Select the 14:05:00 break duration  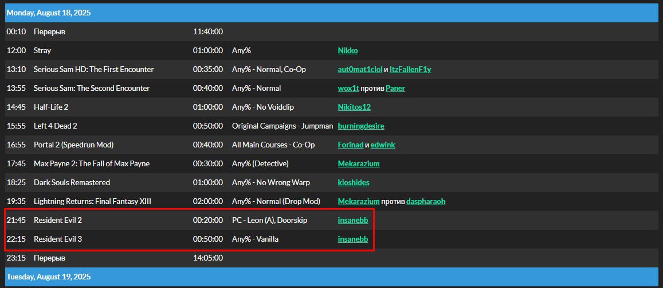pos(208,258)
